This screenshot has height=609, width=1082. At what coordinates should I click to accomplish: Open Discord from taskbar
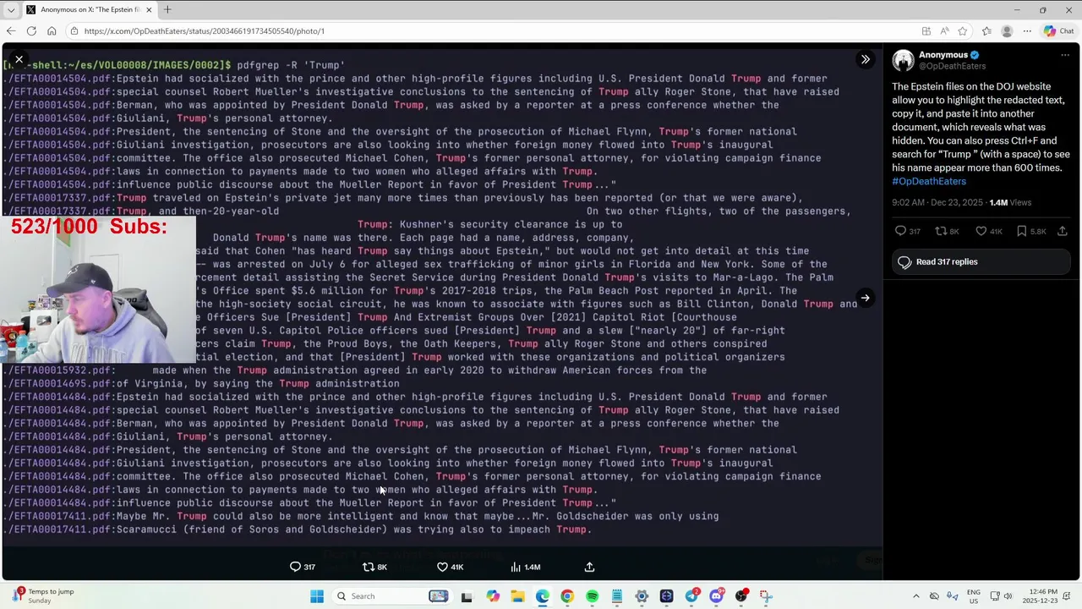[717, 596]
